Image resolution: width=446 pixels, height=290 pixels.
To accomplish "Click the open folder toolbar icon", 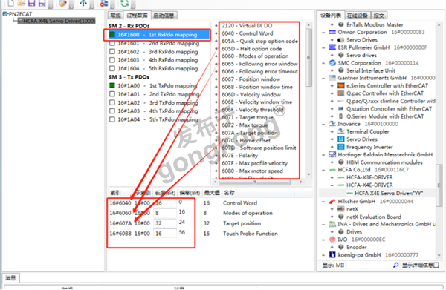I will (22, 3).
